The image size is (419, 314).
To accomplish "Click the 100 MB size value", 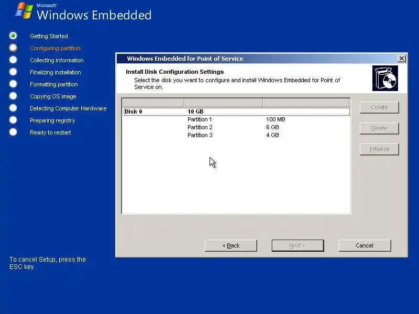I will (275, 119).
